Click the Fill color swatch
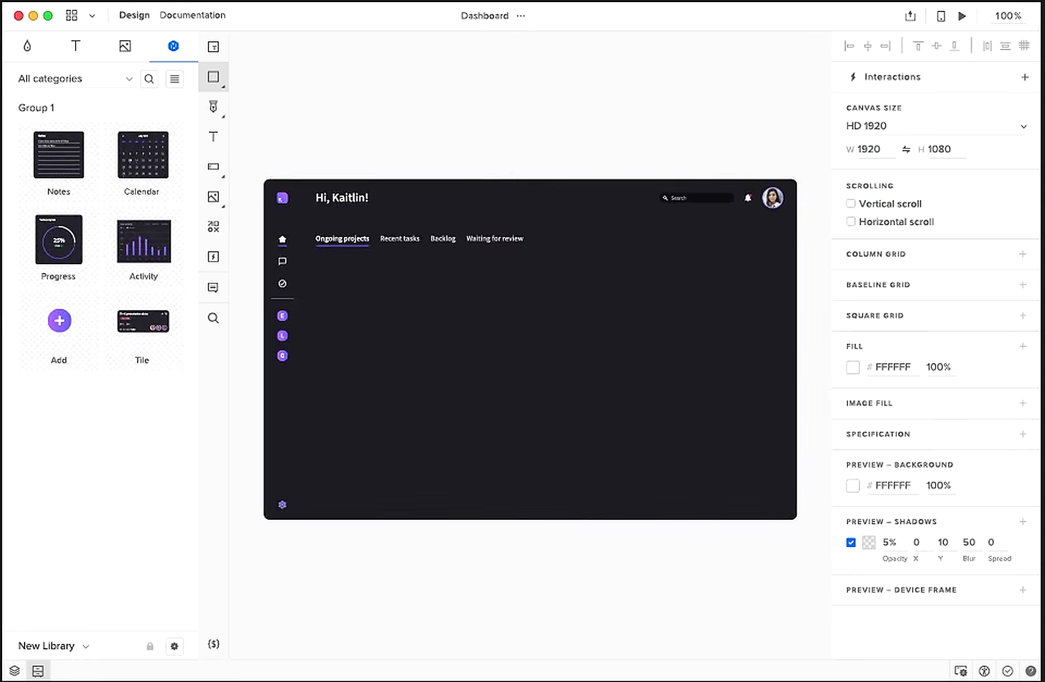 point(853,367)
